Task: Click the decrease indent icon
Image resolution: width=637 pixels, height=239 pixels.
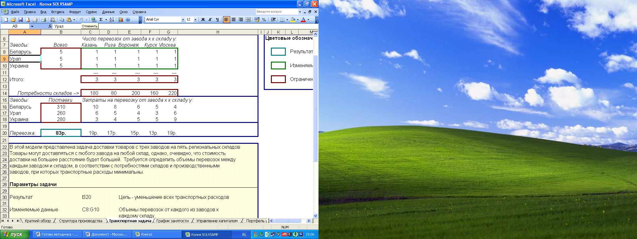Action: [273, 20]
